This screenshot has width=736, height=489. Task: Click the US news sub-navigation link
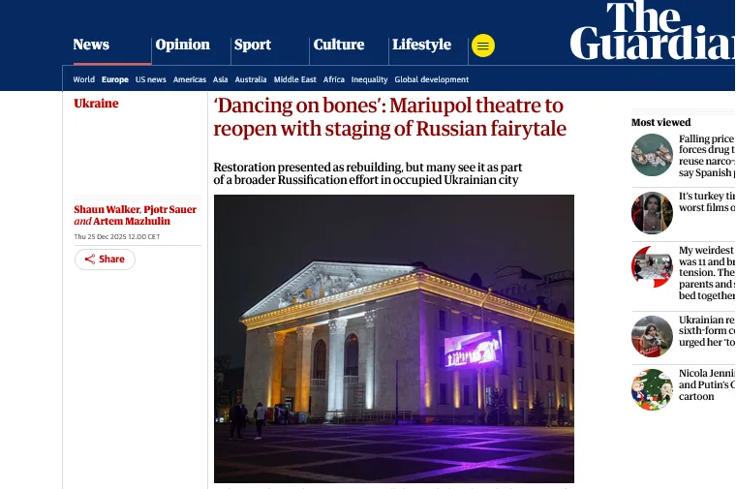[x=150, y=79]
